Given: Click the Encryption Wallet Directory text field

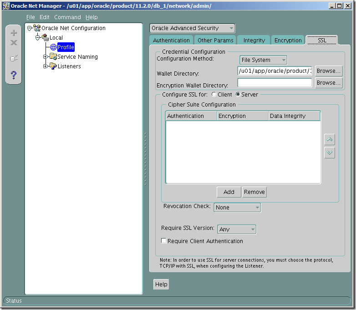Looking at the screenshot, I should (x=275, y=83).
